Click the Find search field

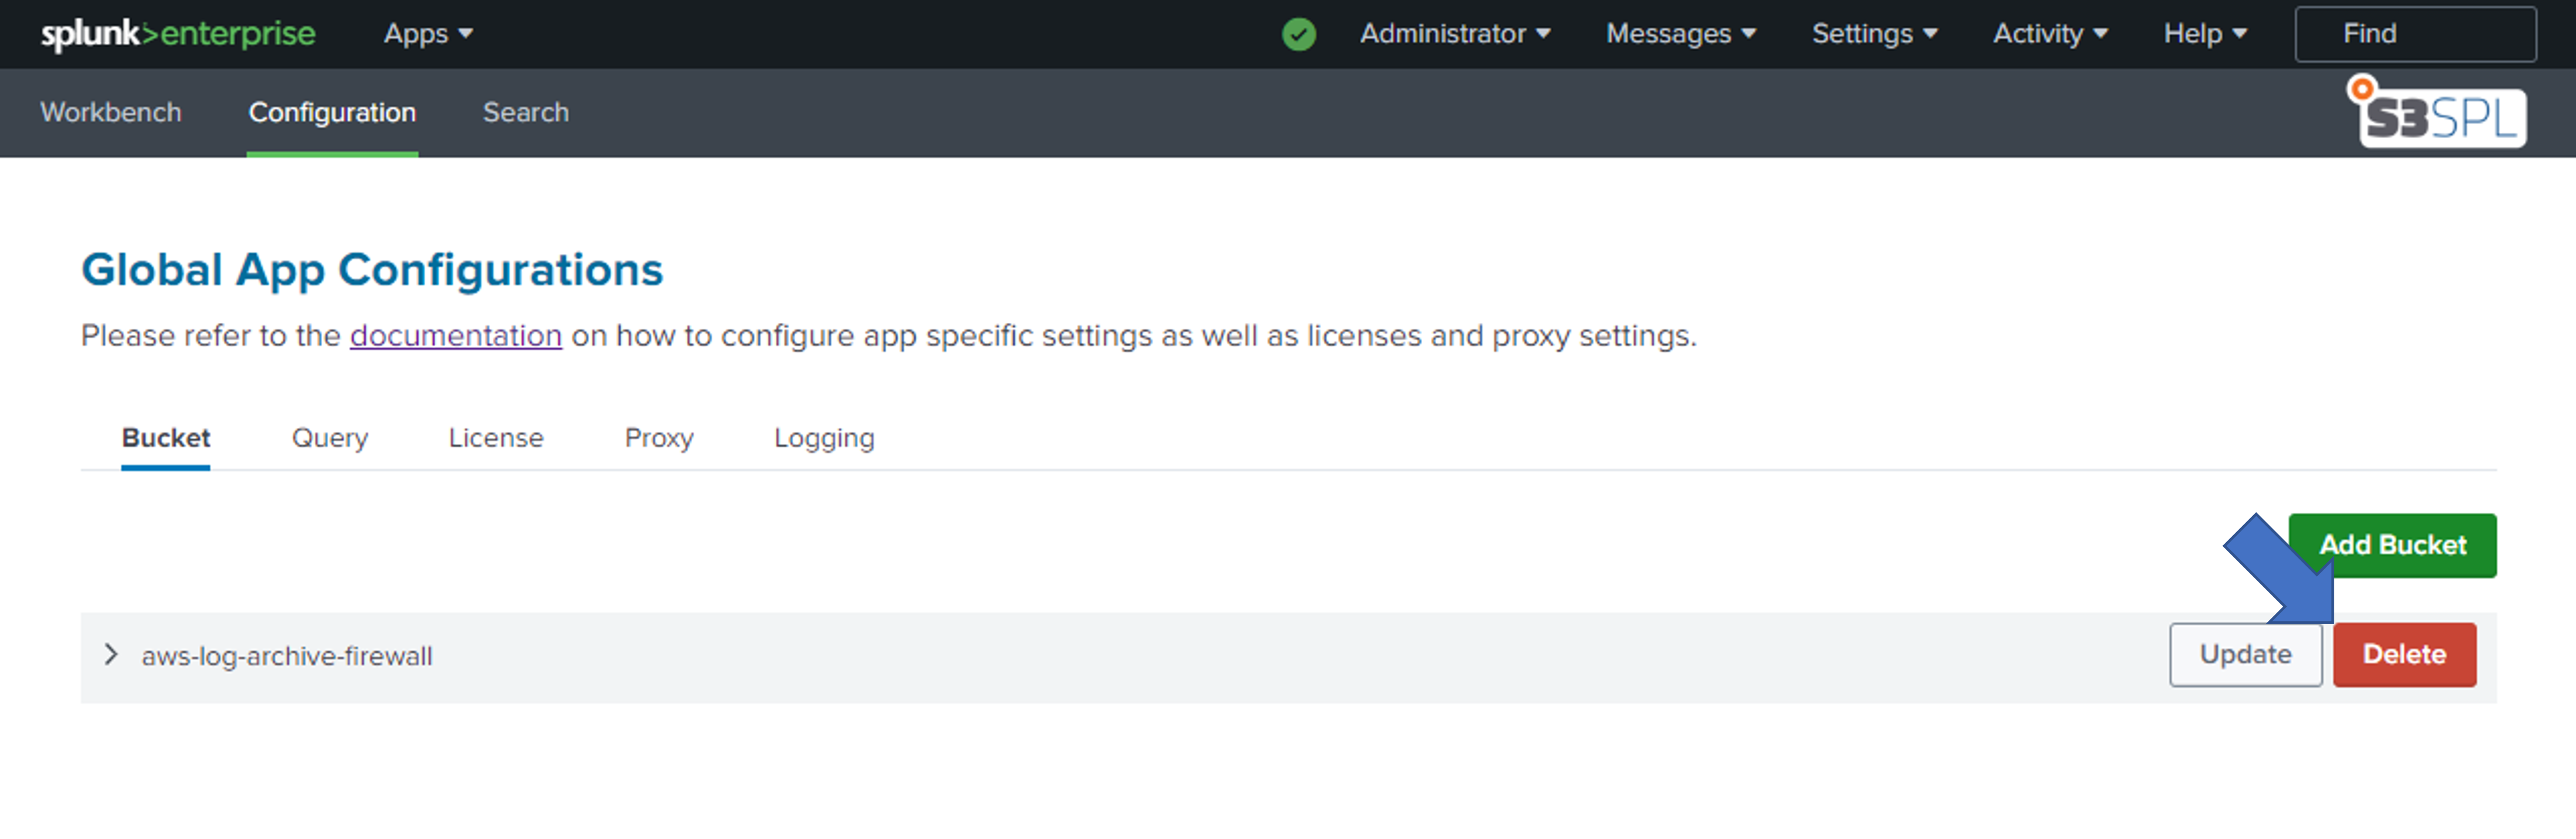point(2414,34)
